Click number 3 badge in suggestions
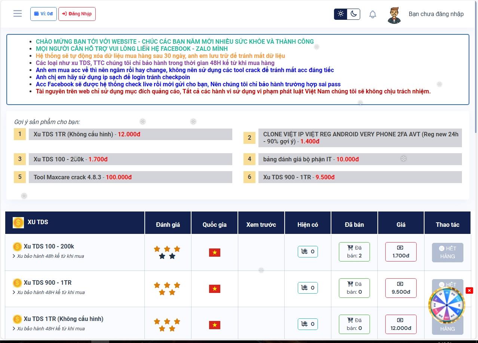The width and height of the screenshot is (478, 343). 20,159
